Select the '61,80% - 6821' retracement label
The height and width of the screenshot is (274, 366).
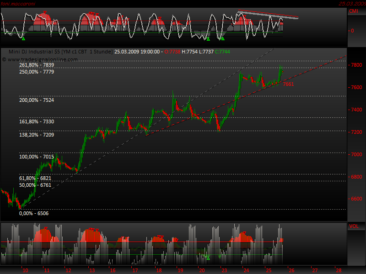[35, 178]
